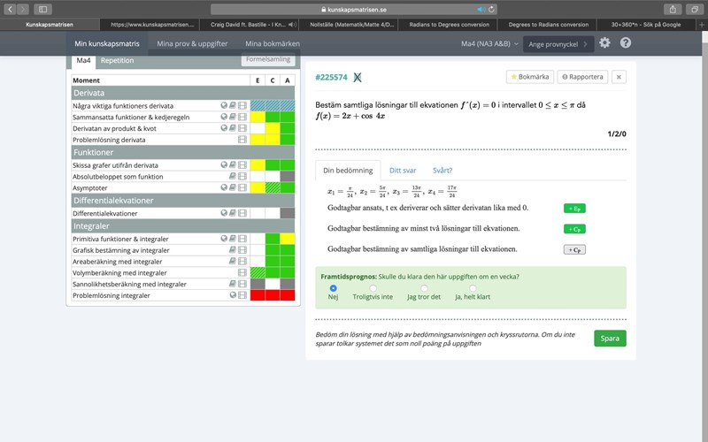Toggle the Safari sidebar icon
Viewport: 708px width, 442px height.
tap(42, 9)
